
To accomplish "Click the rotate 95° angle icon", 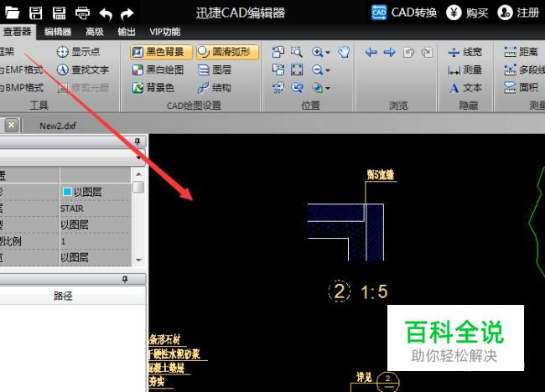I will [x=278, y=88].
